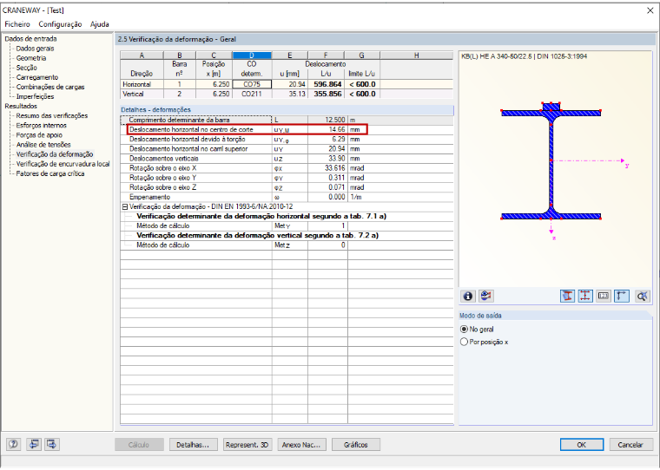
Task: Click 'Resultados' tree root
Action: [x=21, y=106]
